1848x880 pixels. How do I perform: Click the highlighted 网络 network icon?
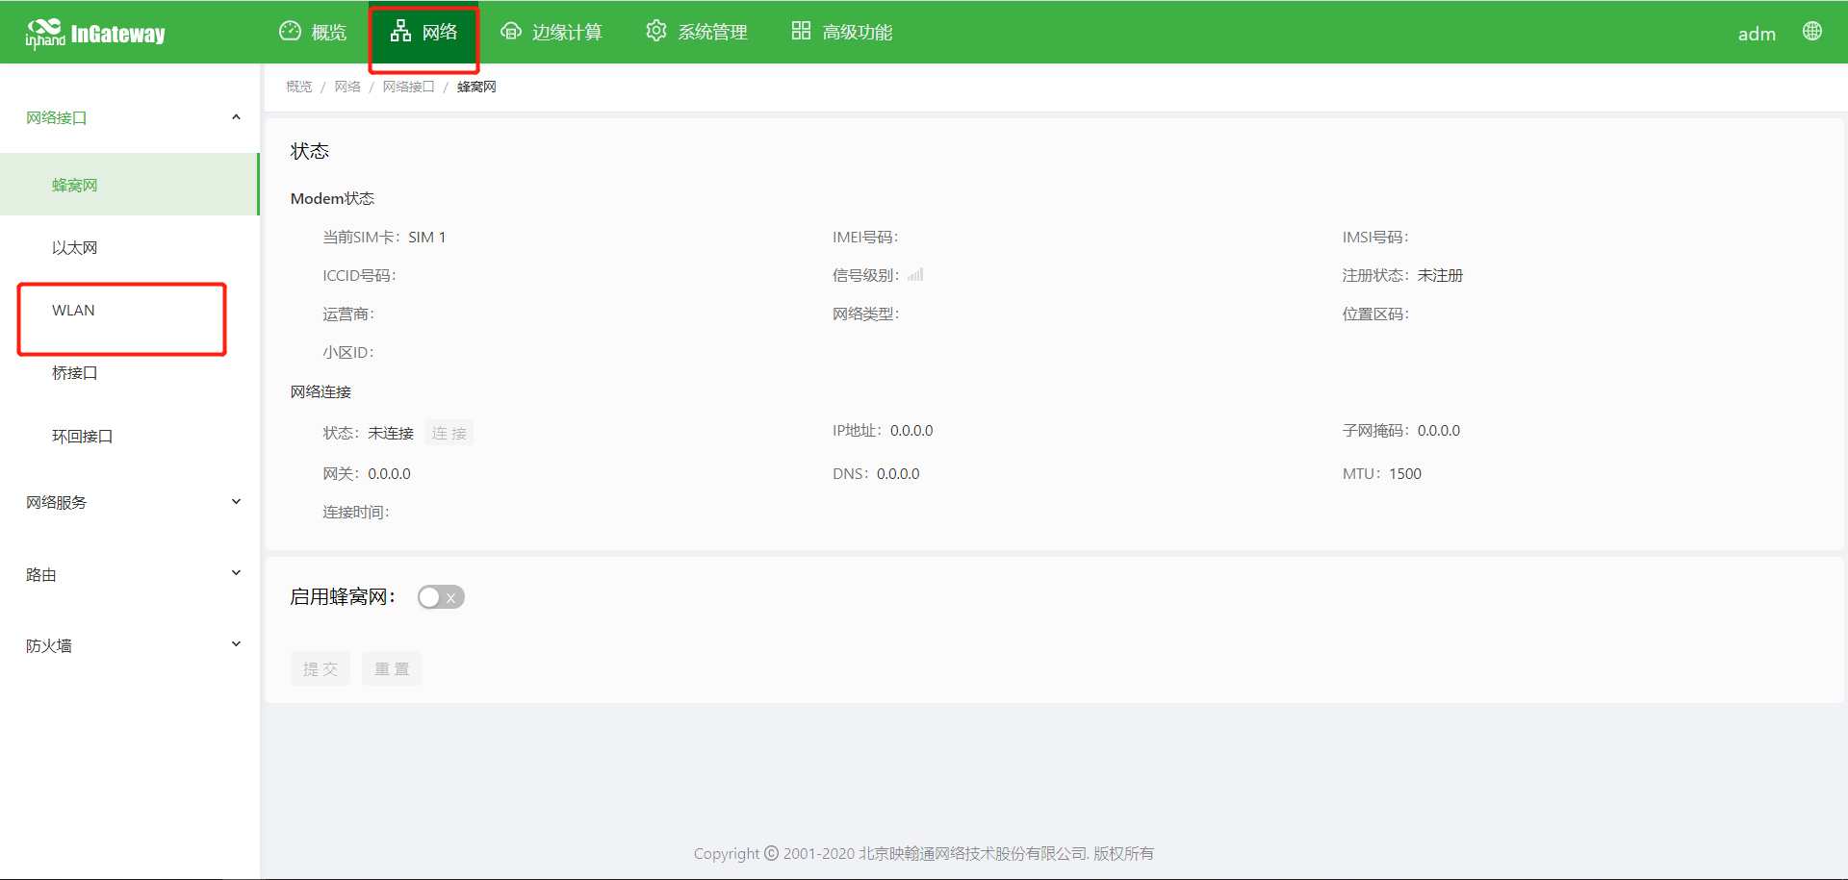(x=401, y=31)
